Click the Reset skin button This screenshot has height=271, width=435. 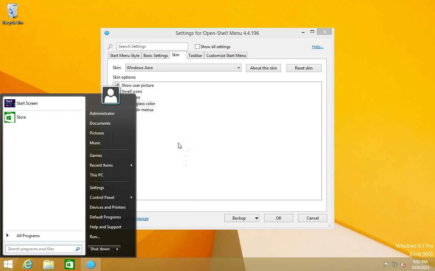coord(304,68)
